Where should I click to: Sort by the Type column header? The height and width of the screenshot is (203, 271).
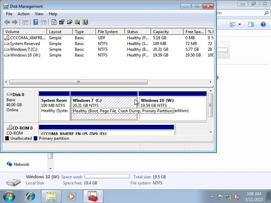coord(84,32)
